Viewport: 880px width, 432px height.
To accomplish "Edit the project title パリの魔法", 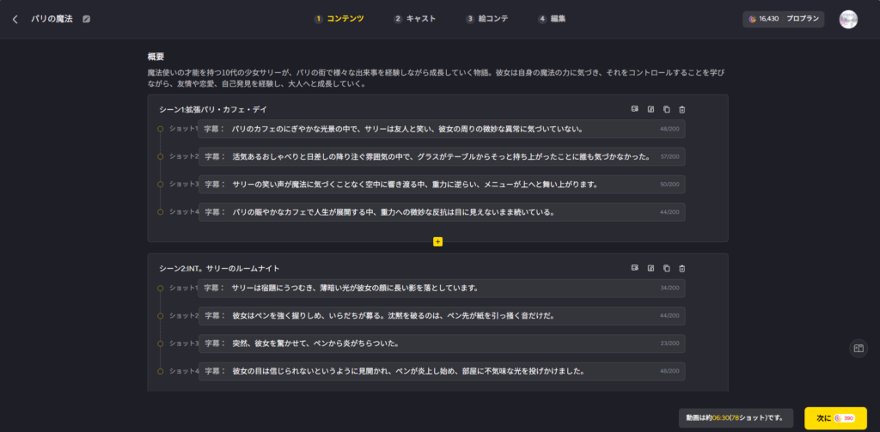I will pyautogui.click(x=86, y=19).
